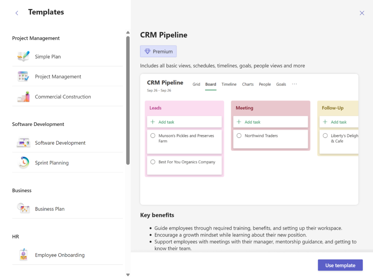Mark Munson's Pickles and Preserves Farm complete
Viewport: 373px width, 277px height.
(153, 136)
